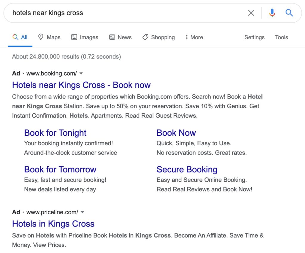Start voice search with microphone icon
Viewport: 305px width, 253px height.
(272, 13)
